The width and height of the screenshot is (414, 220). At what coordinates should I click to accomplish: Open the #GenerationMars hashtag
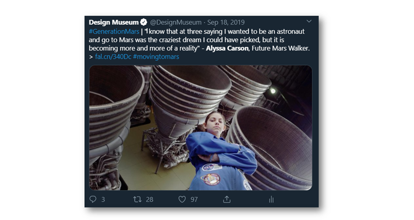point(114,31)
